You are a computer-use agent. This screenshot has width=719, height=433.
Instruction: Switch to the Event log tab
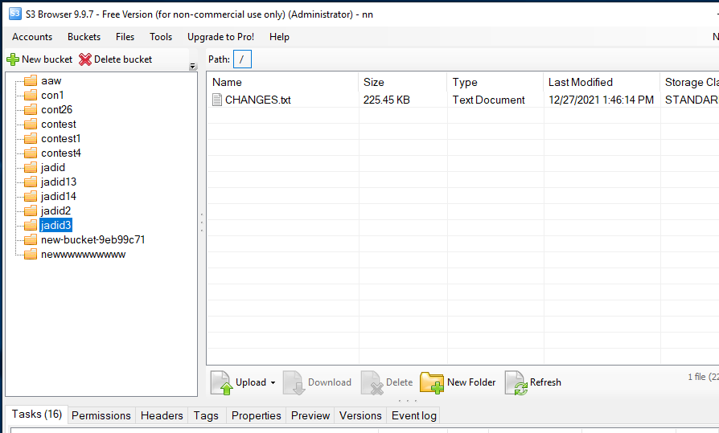414,415
